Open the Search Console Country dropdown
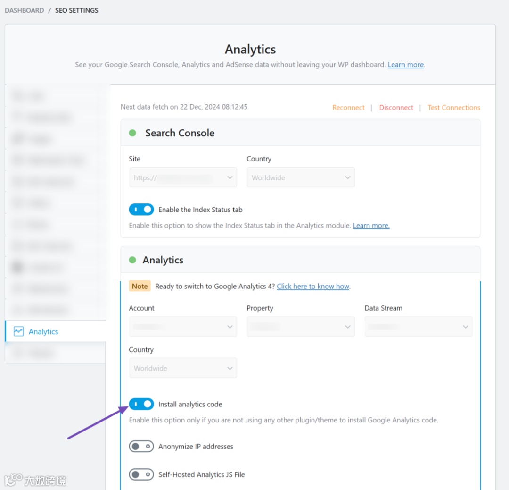This screenshot has height=490, width=509. 301,177
